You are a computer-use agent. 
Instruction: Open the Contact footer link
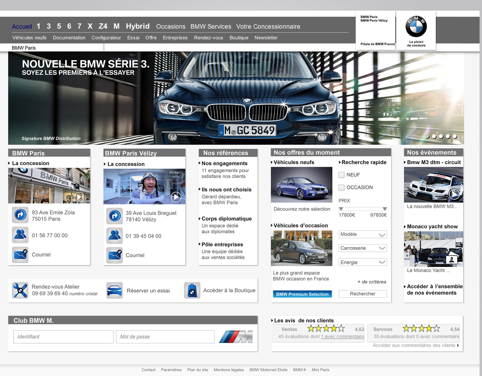pyautogui.click(x=149, y=370)
